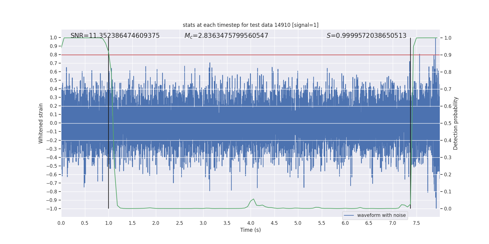This screenshot has width=489, height=244.
Task: Click Time axis tick label 3.0
Action: coord(203,223)
